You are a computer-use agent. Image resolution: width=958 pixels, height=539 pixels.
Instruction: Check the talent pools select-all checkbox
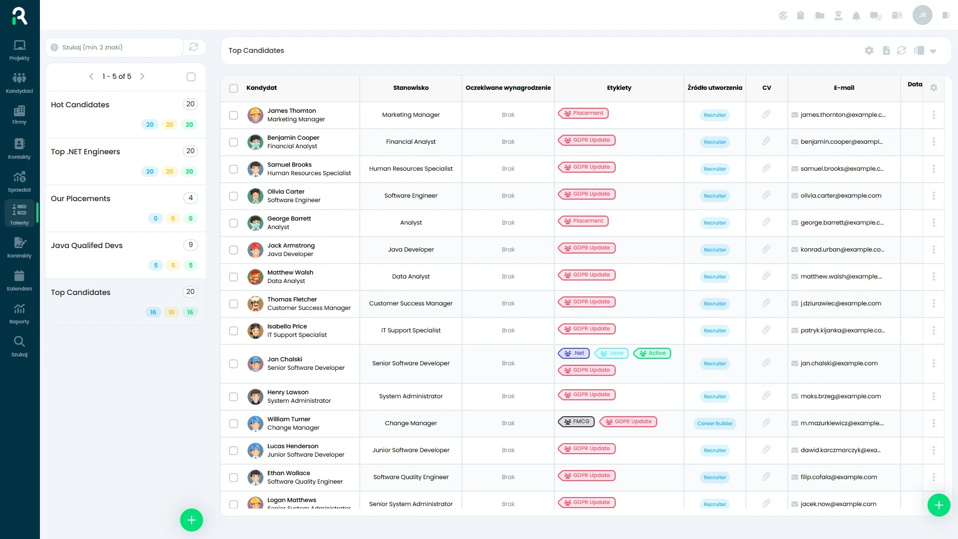(x=191, y=77)
